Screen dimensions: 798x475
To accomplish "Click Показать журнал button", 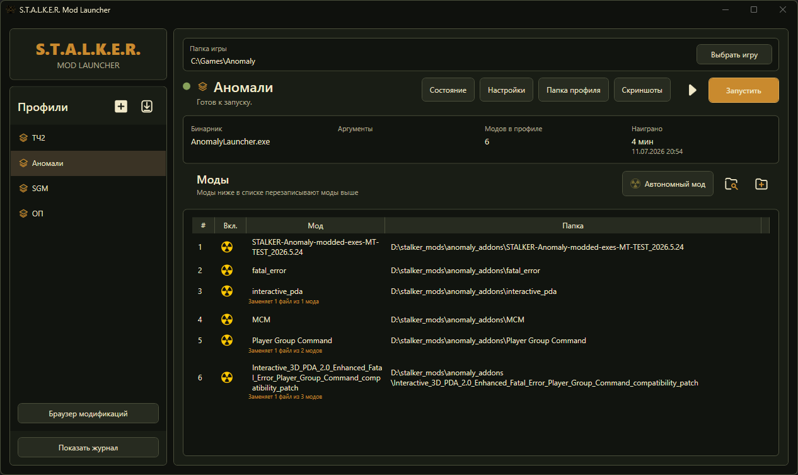I will 88,447.
